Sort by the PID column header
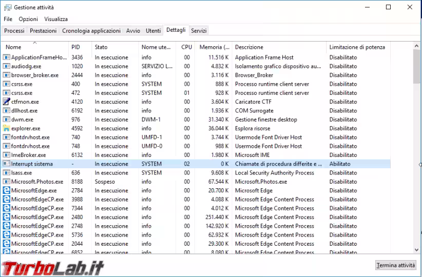The image size is (422, 277). pos(80,47)
